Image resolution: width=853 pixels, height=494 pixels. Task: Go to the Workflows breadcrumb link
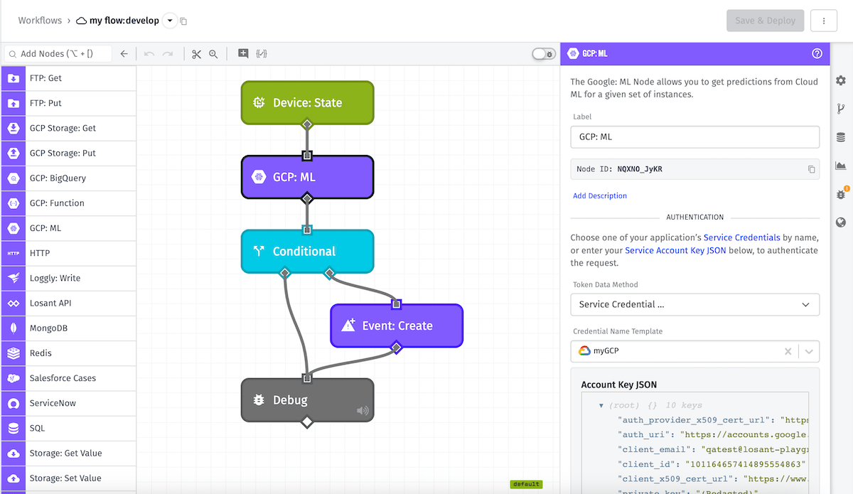40,21
